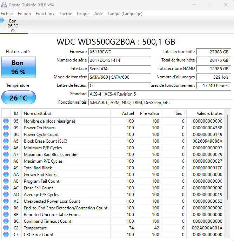Open the Langue(Language) menu
Image resolution: width=234 pixels, height=241 pixels.
[x=125, y=14]
